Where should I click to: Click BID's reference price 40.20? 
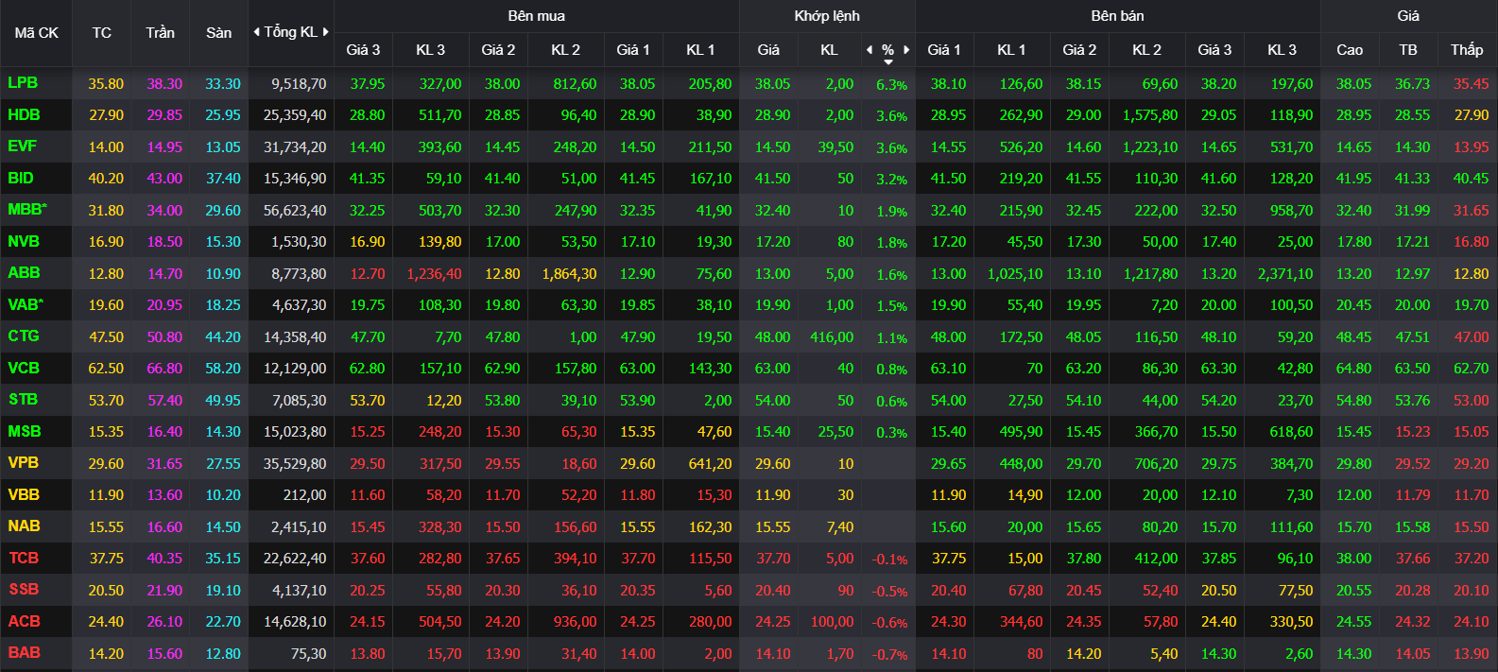point(106,179)
